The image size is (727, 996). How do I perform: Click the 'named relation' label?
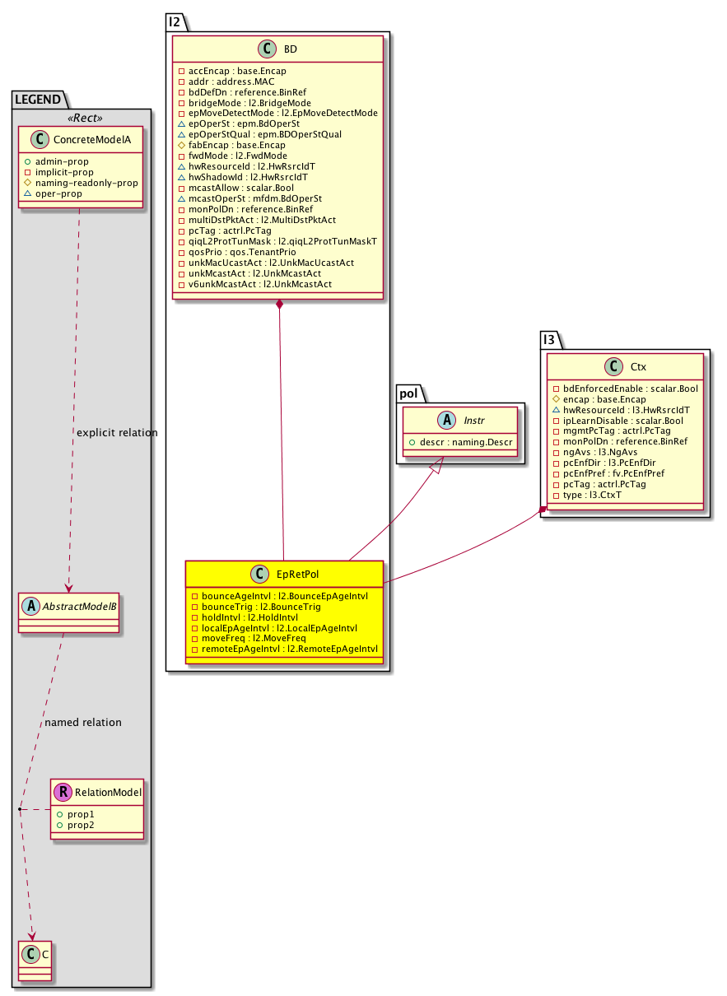pyautogui.click(x=82, y=722)
